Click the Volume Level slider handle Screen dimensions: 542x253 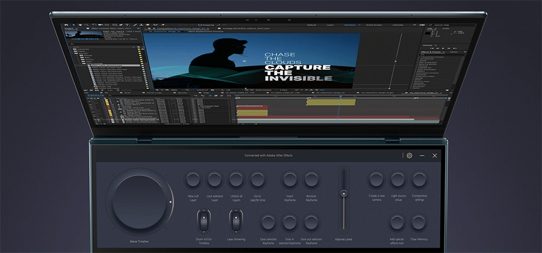343,194
